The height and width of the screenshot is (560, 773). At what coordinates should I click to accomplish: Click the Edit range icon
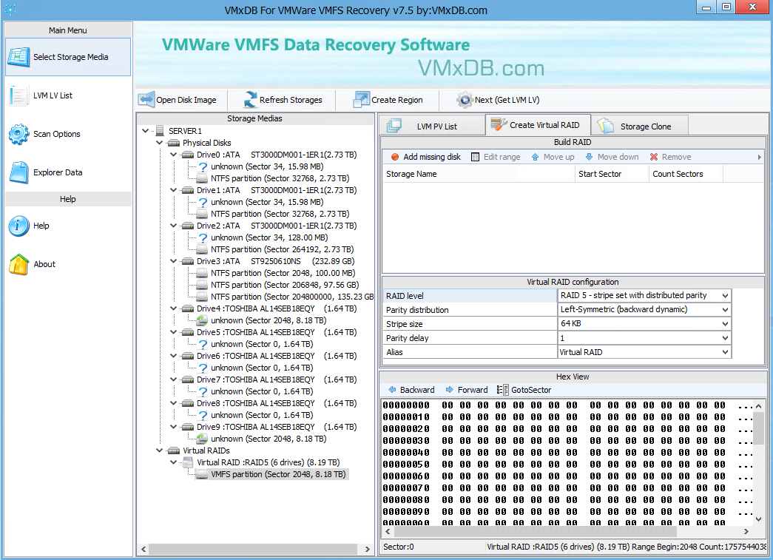[475, 157]
